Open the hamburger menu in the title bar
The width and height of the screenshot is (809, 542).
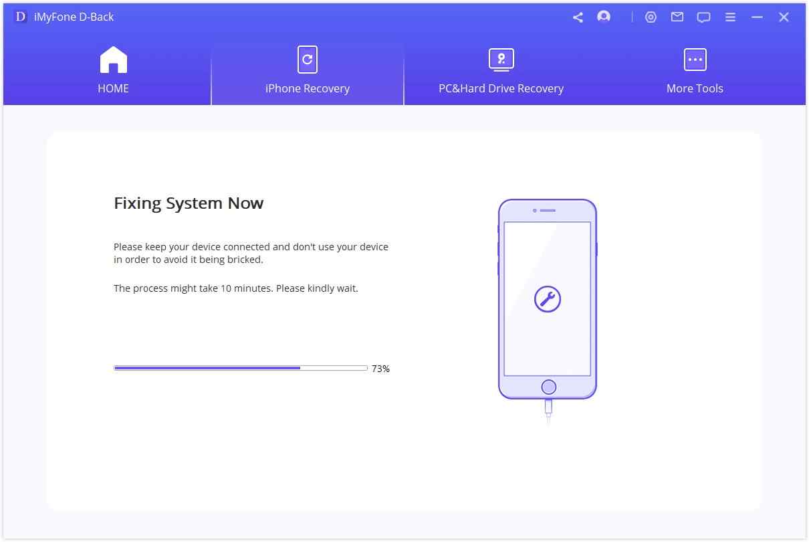[730, 17]
